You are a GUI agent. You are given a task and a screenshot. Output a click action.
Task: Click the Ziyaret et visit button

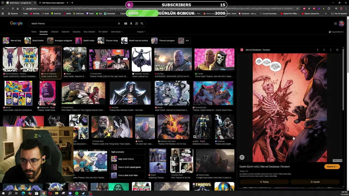(332, 167)
